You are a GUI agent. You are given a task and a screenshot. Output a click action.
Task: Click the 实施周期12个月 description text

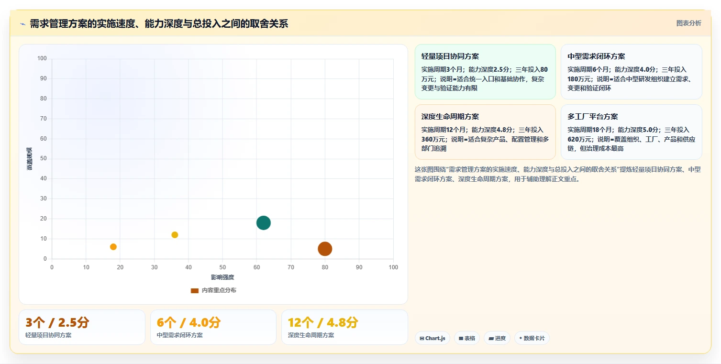click(x=485, y=139)
